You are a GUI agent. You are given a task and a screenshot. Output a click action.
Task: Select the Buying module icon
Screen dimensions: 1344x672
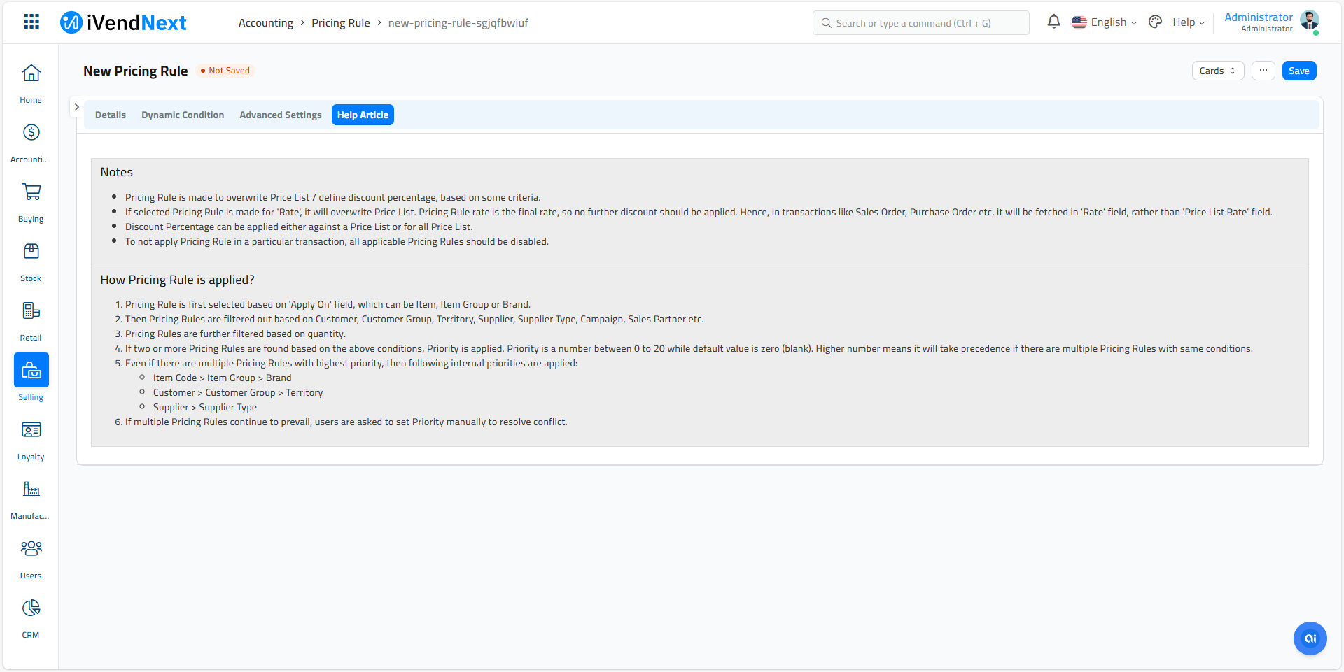31,198
